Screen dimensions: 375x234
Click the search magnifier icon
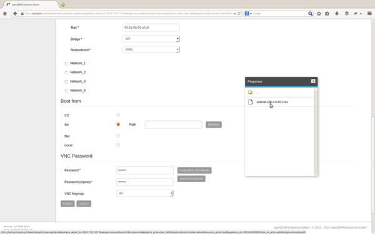[310, 14]
